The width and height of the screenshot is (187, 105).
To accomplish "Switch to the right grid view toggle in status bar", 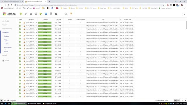I will click(178, 100).
